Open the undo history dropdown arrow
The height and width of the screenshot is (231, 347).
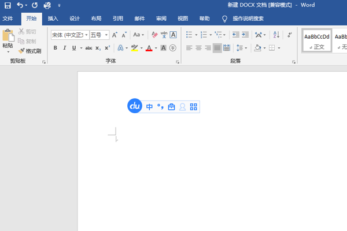[x=26, y=5]
